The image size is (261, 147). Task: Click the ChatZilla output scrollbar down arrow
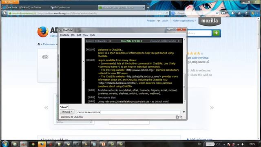click(x=184, y=102)
